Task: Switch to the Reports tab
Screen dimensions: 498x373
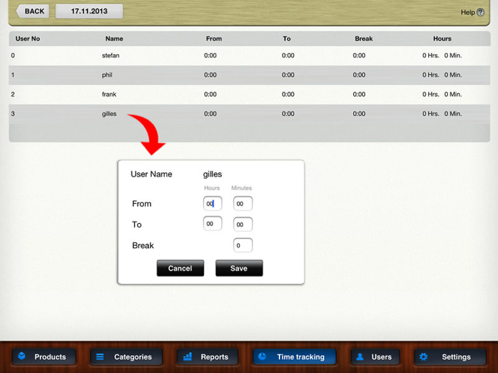Action: click(206, 357)
